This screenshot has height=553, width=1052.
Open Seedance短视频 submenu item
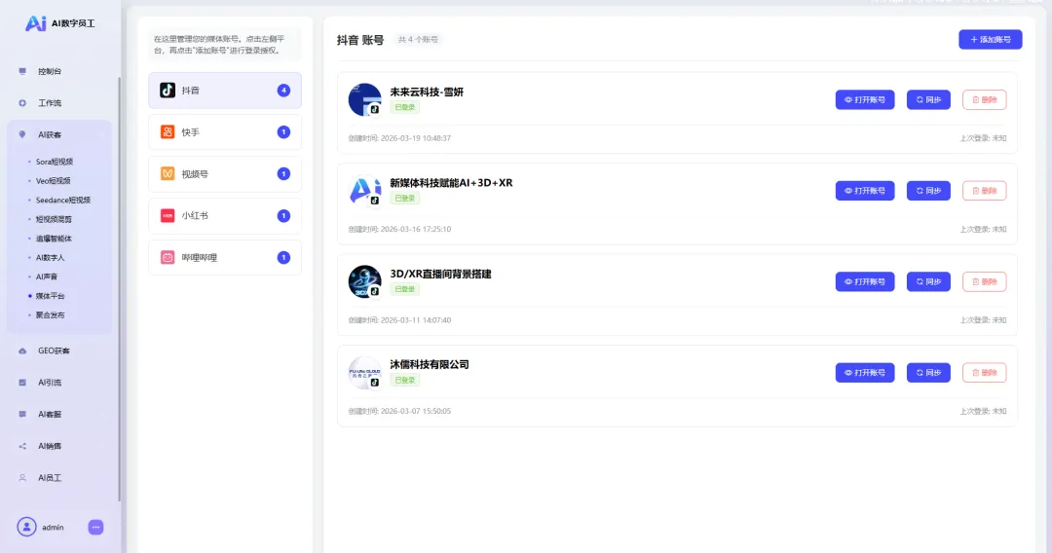click(62, 200)
